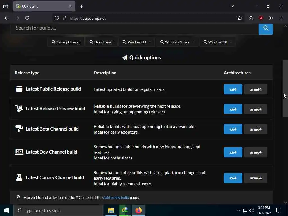Select arm64 for Latest Public Release build
The height and width of the screenshot is (216, 288).
pyautogui.click(x=255, y=89)
